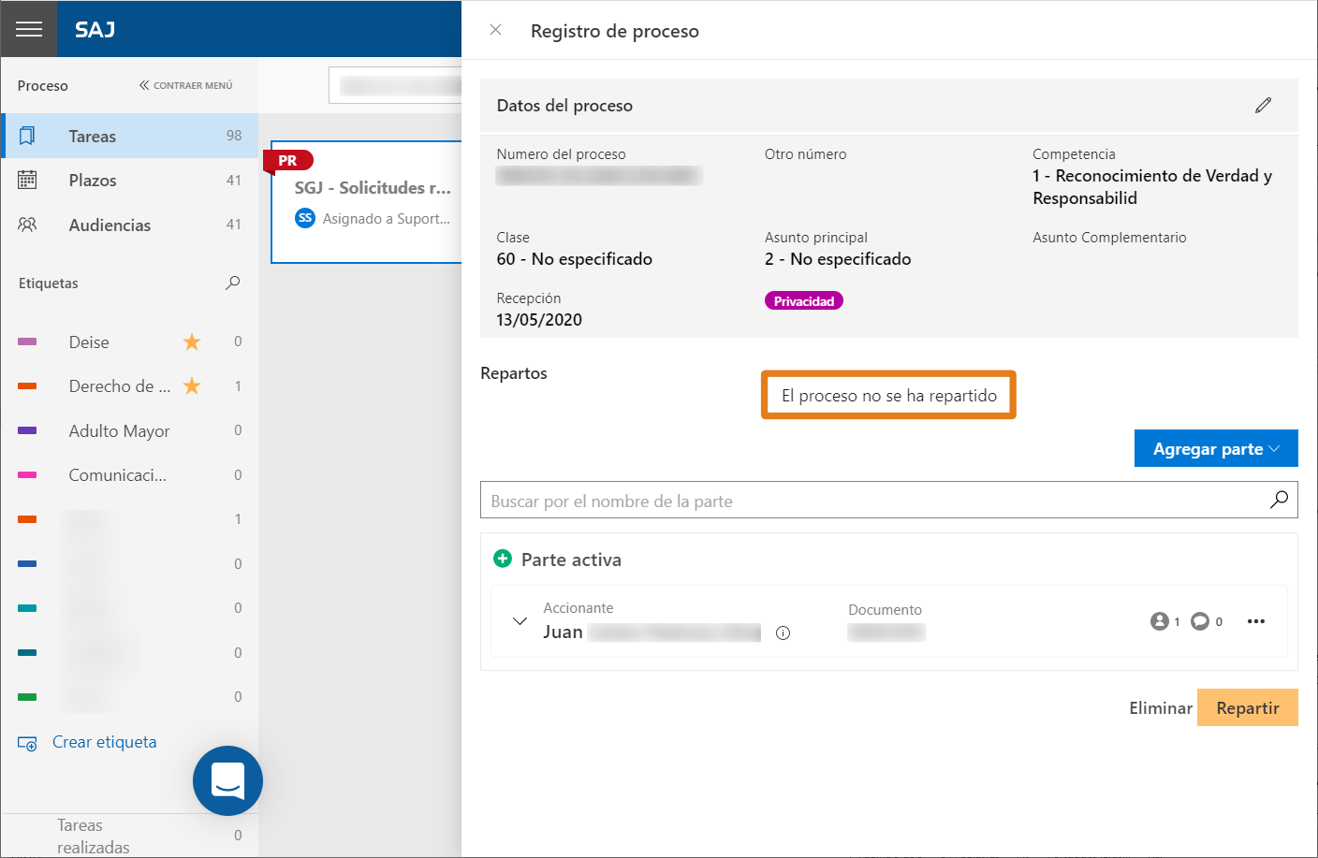1318x858 pixels.
Task: Select the Comunicaci... label
Action: (118, 475)
